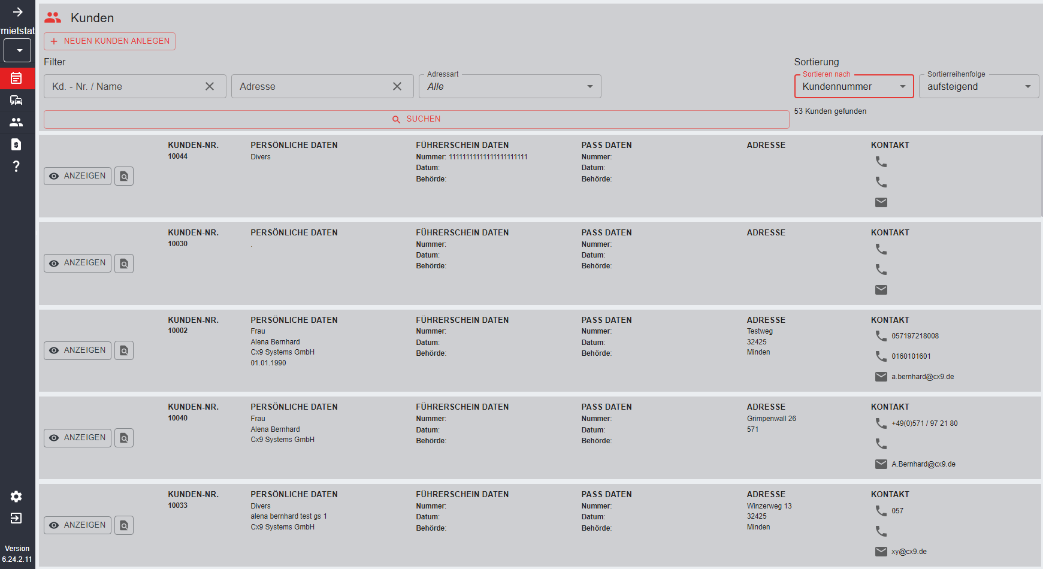Viewport: 1043px width, 569px height.
Task: Open the settings gear in the sidebar
Action: (x=16, y=497)
